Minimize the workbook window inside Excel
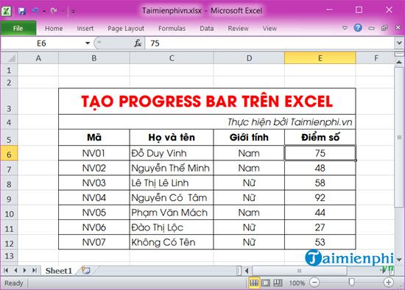This screenshot has height=290, width=405. (371, 28)
